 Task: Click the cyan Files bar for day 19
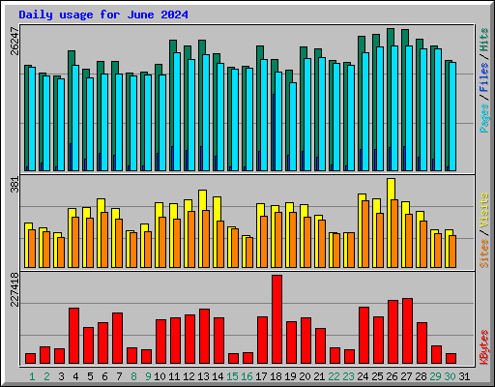click(x=293, y=127)
